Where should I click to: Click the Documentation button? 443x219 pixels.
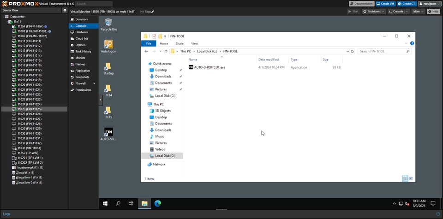[362, 4]
